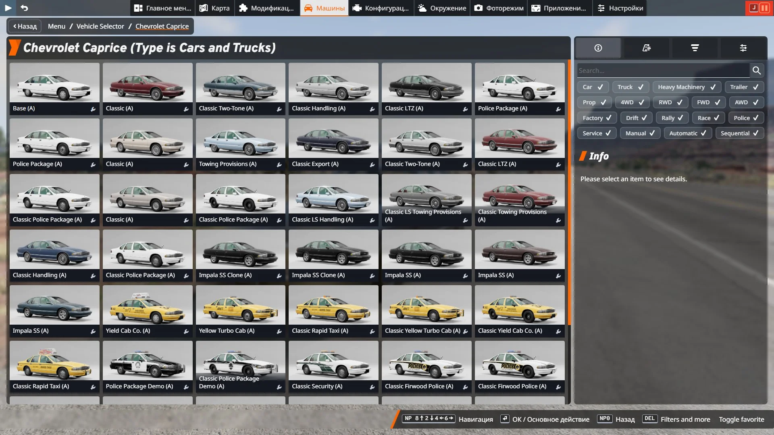Toggle the Factory filter
The image size is (774, 435).
(x=597, y=118)
